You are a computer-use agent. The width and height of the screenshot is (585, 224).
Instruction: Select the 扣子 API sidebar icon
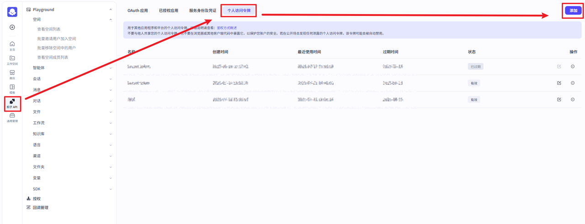click(x=12, y=103)
